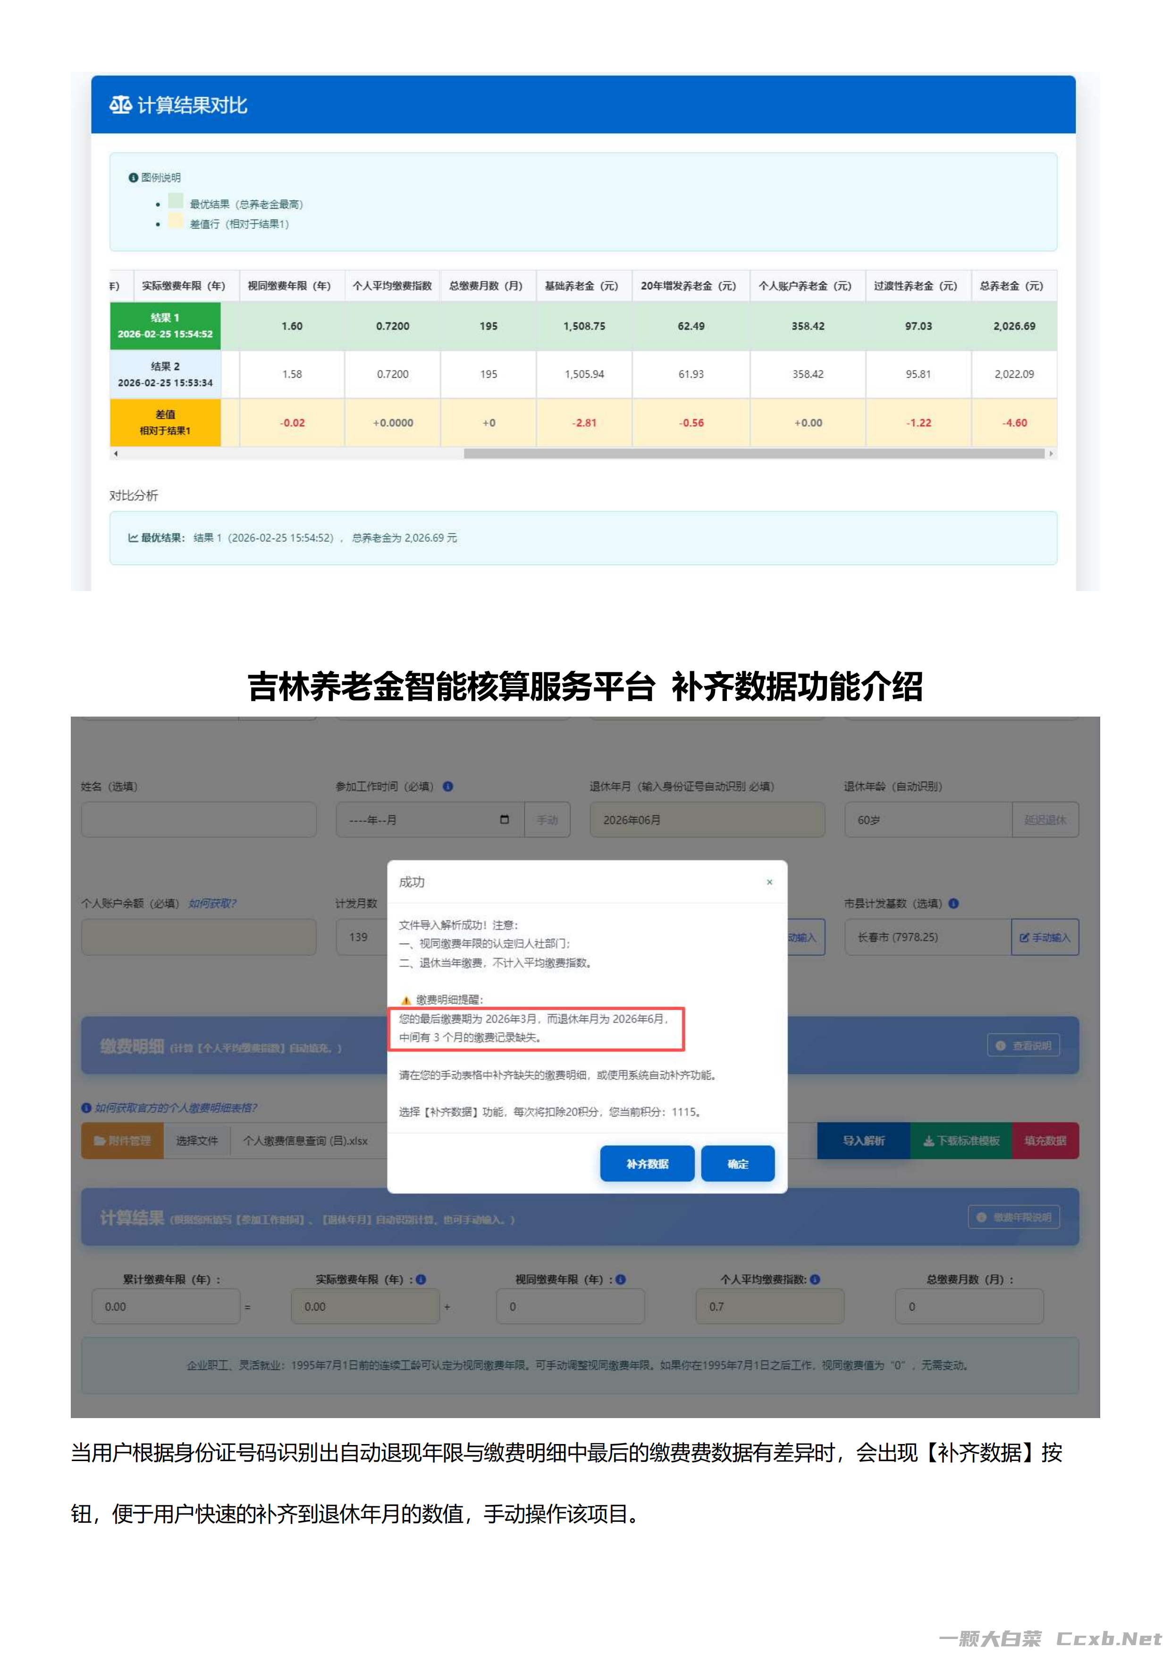Open link 如何获取官方的个人缴费明细表格?
The width and height of the screenshot is (1171, 1656).
click(x=175, y=1107)
